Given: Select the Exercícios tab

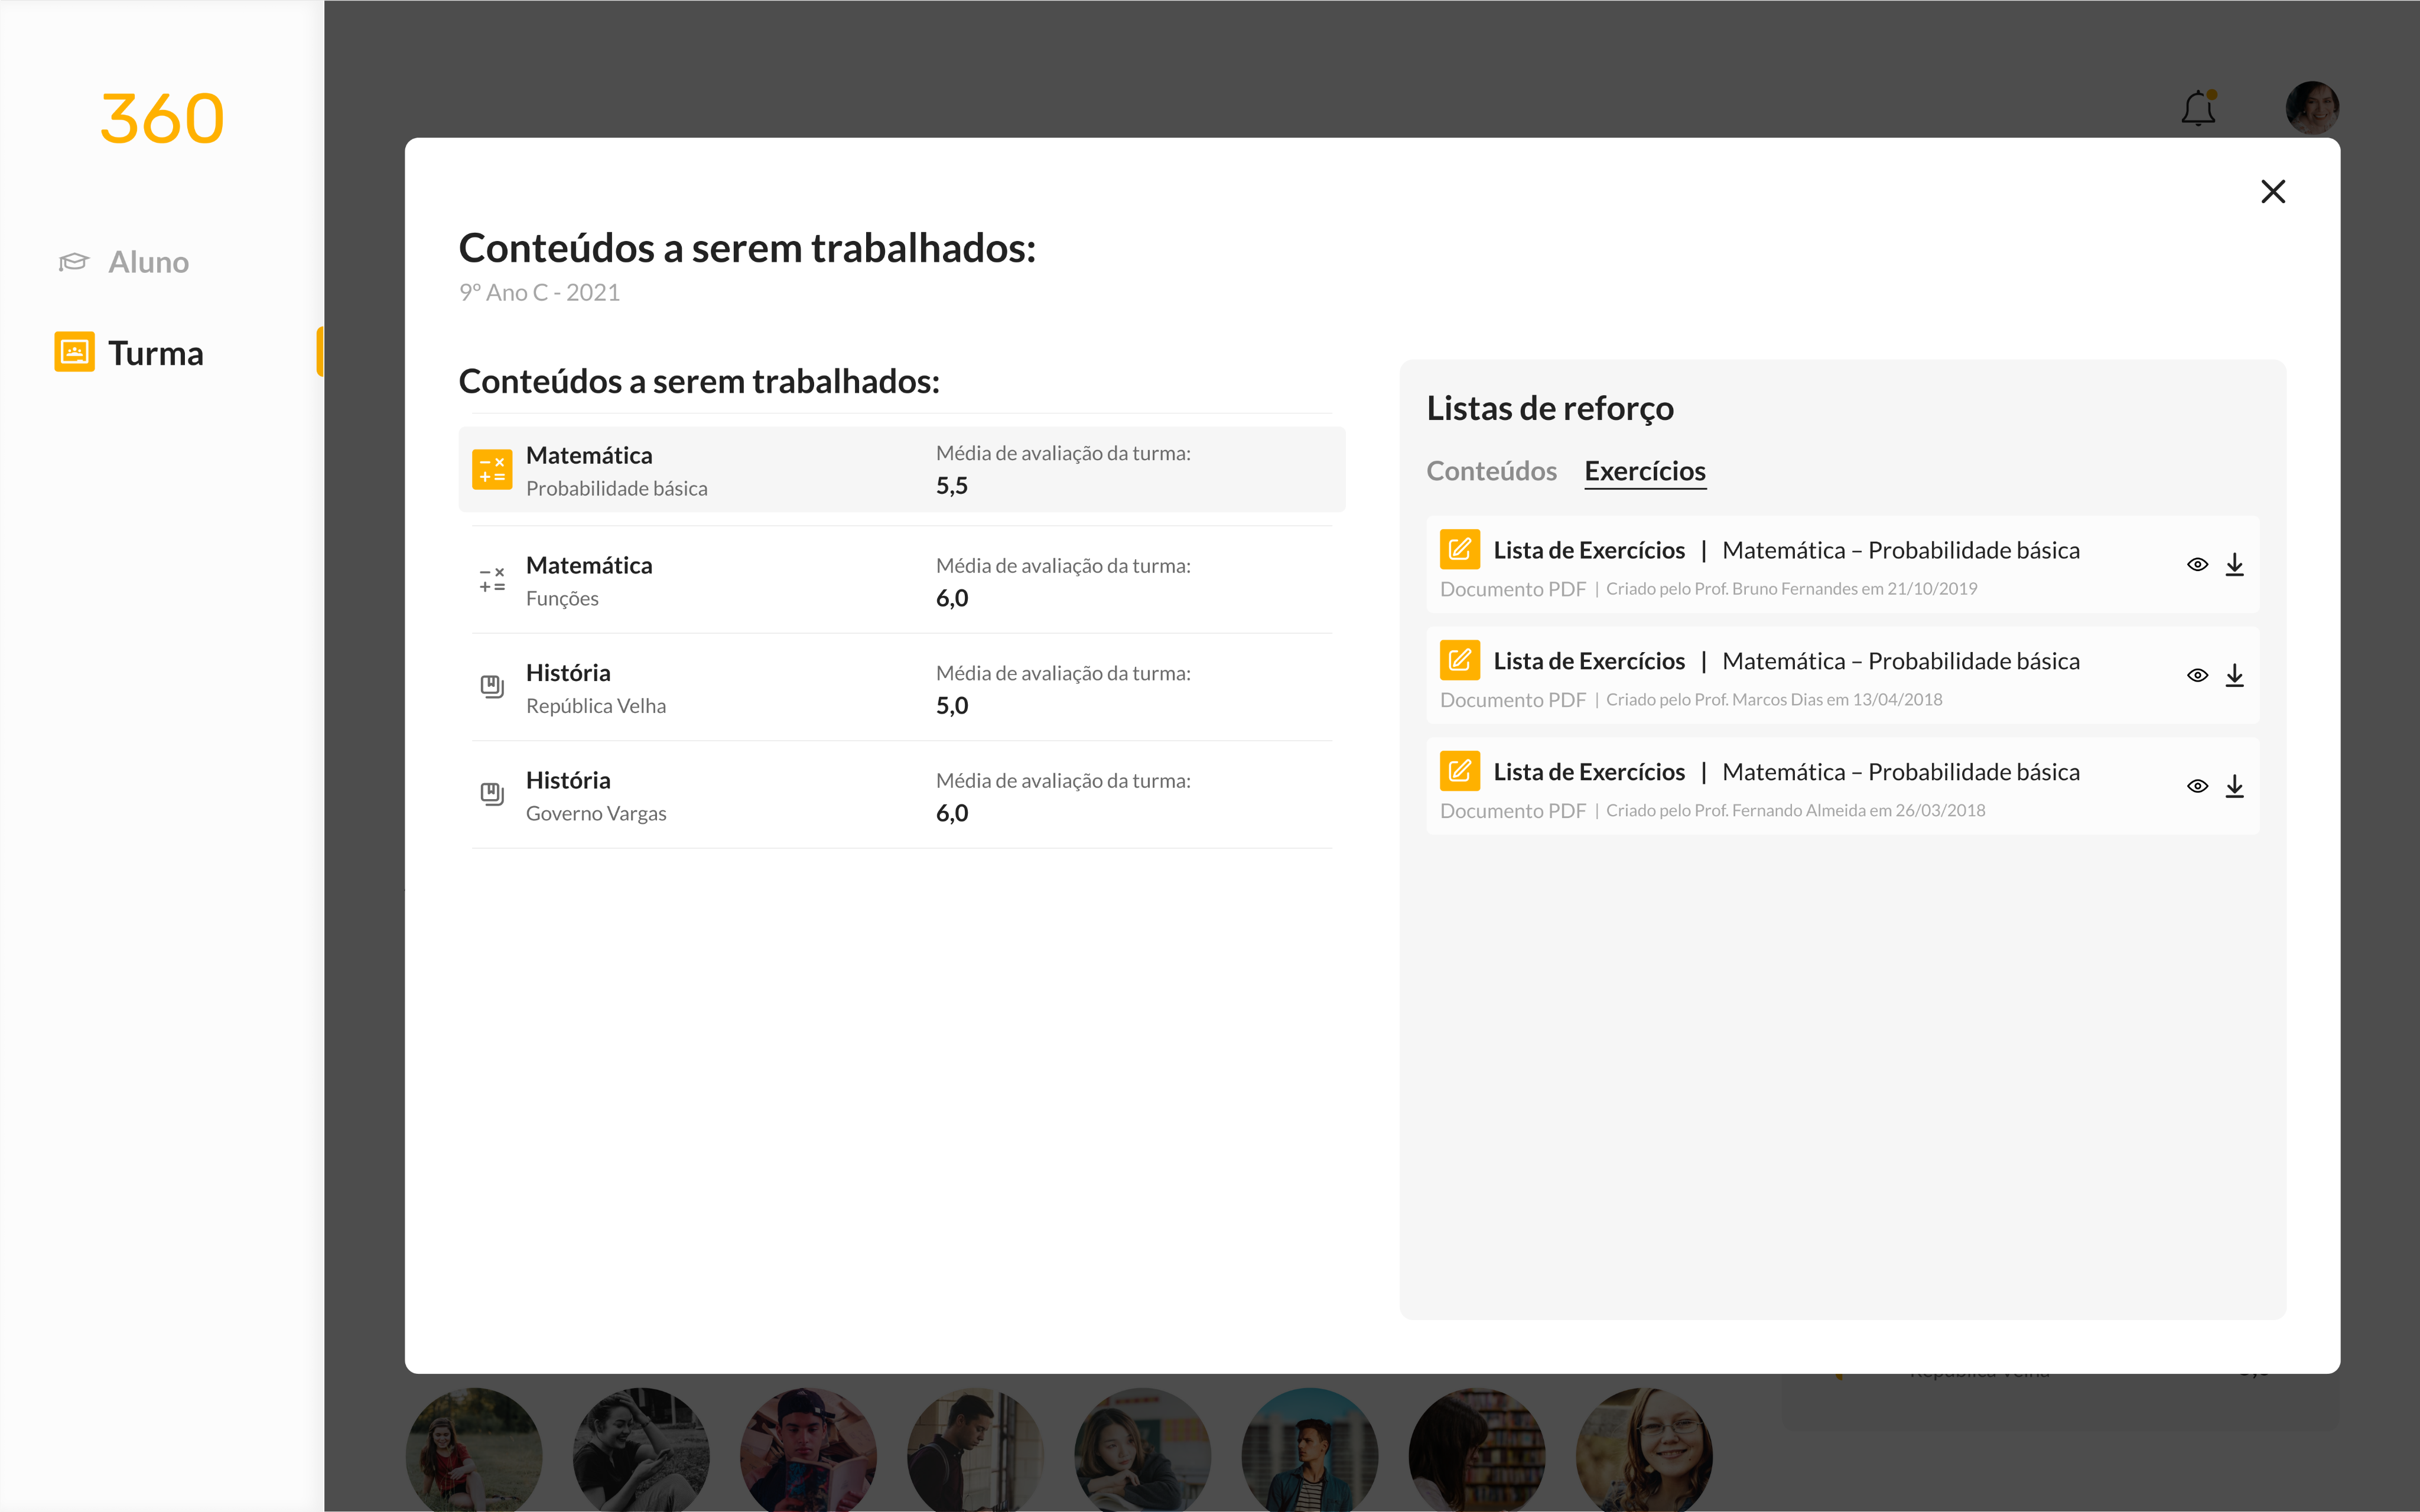Looking at the screenshot, I should 1645,471.
